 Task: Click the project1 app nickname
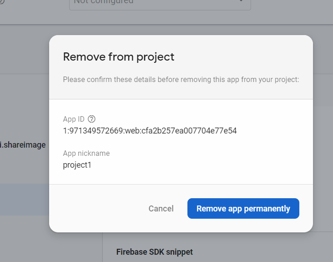(77, 165)
